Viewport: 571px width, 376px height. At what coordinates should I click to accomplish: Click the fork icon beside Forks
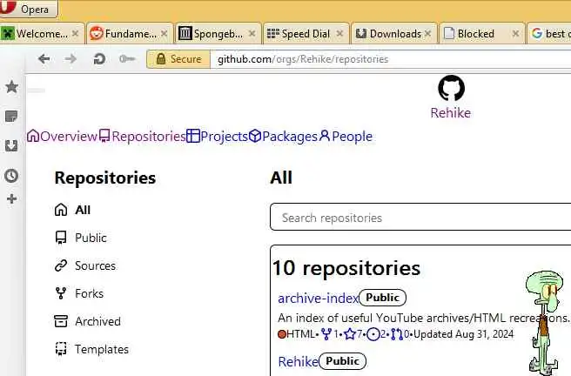click(x=61, y=293)
